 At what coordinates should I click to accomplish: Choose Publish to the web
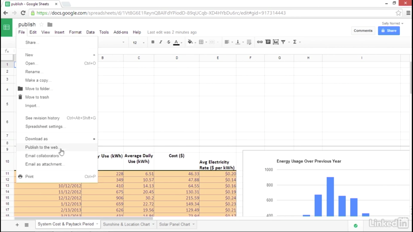[57, 147]
